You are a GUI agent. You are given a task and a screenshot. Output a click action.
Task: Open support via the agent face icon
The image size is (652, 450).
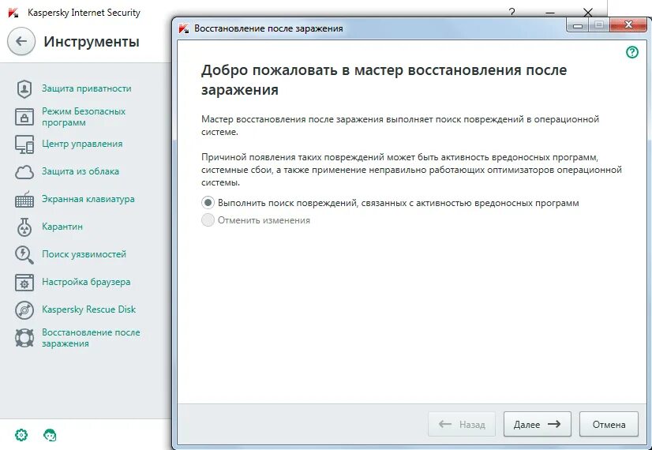[50, 435]
